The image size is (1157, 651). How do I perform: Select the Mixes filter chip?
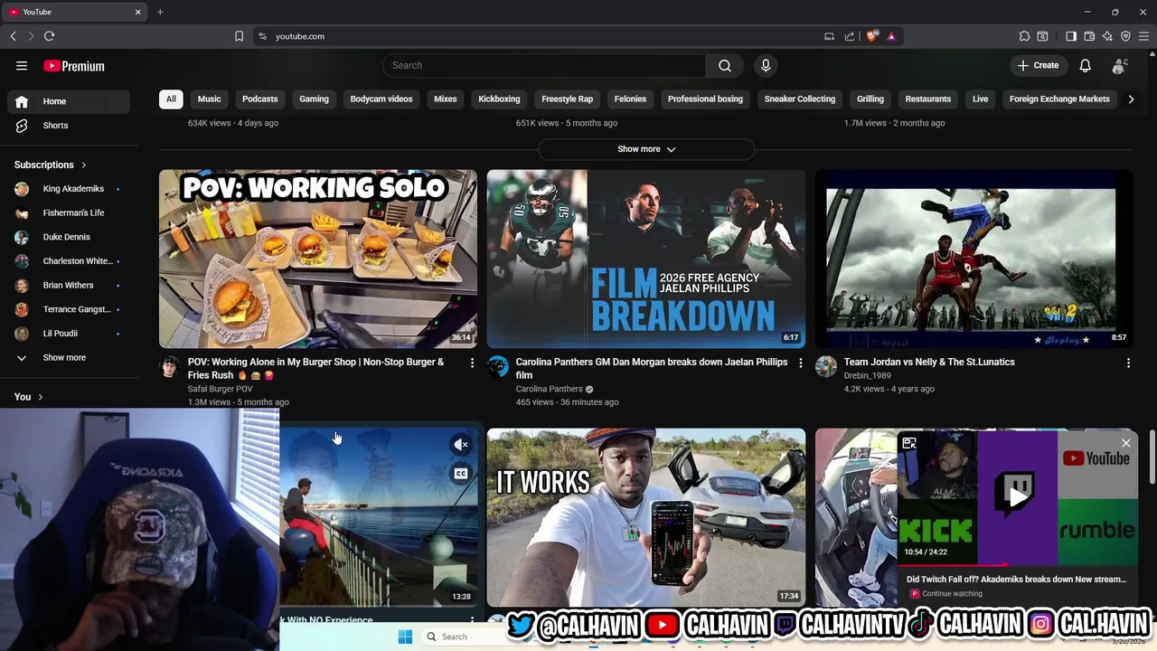pos(446,99)
